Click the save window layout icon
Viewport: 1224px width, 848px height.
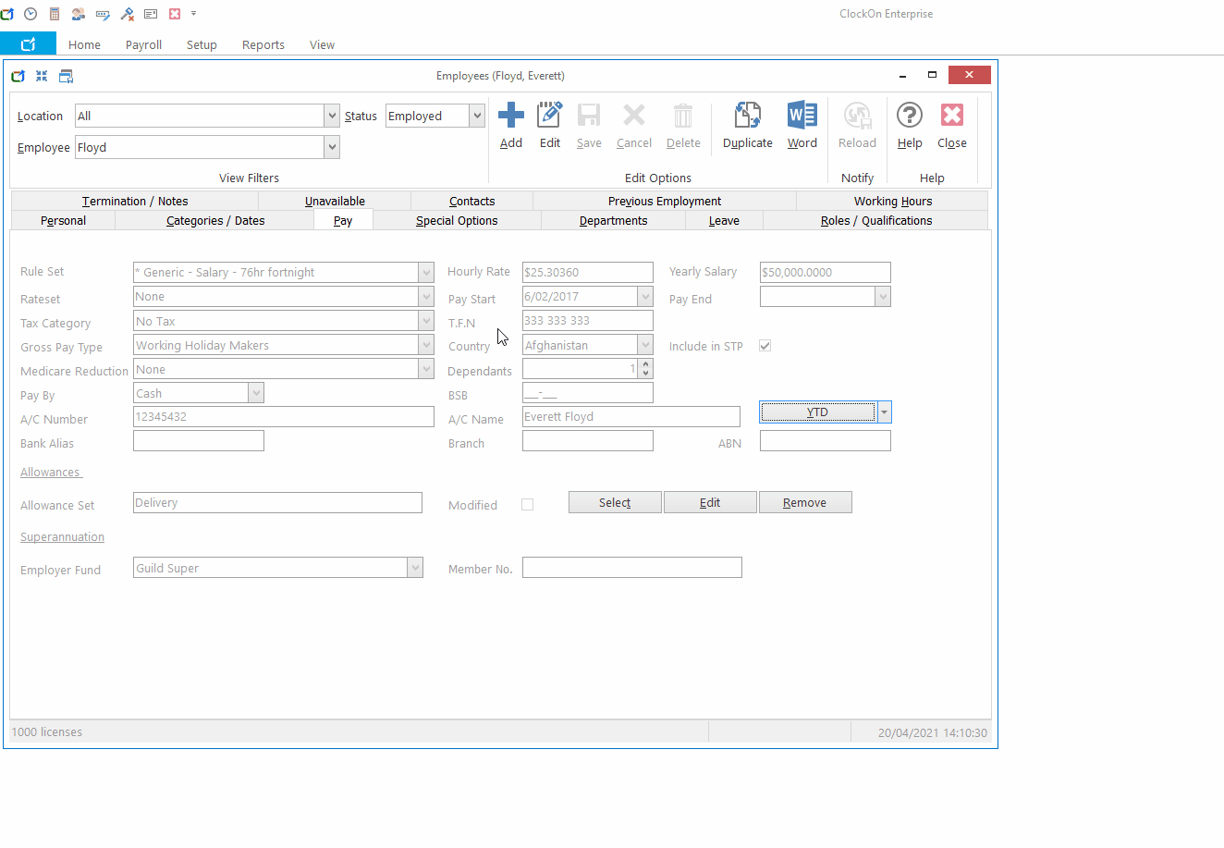click(66, 76)
